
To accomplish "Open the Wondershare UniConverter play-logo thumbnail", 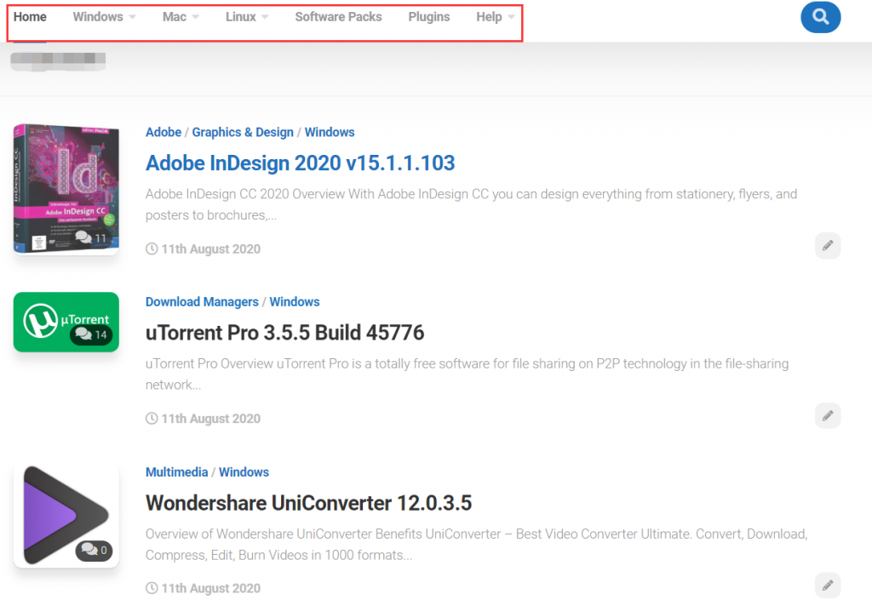I will 66,516.
